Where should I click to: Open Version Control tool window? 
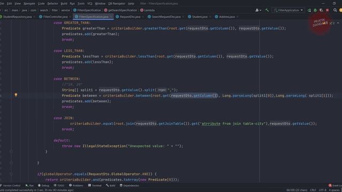[x=10, y=186]
